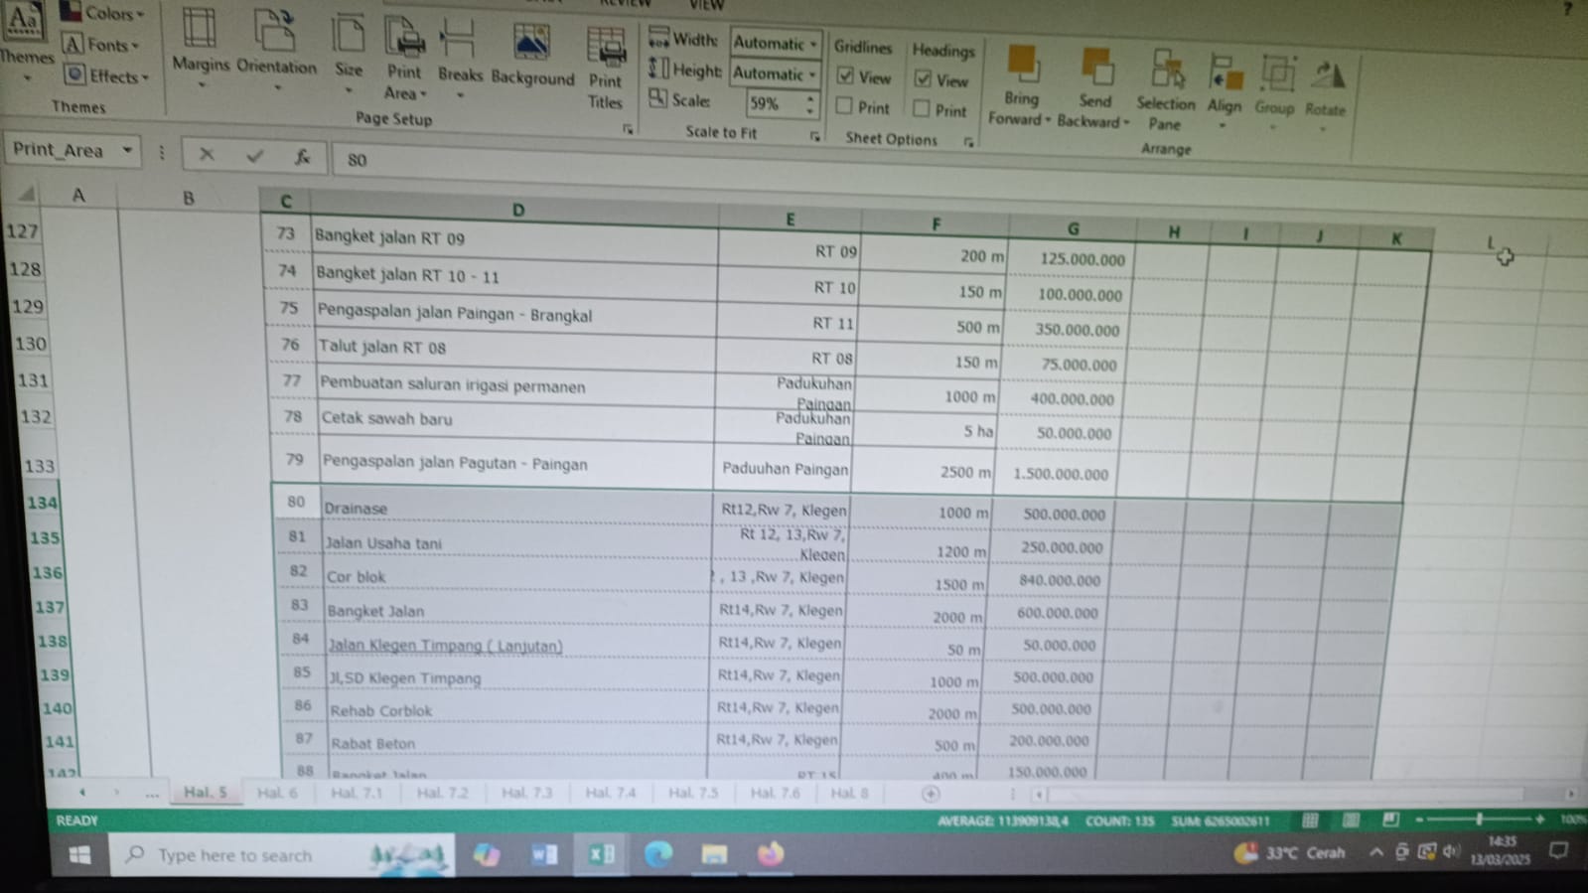Click taskbar search box
The width and height of the screenshot is (1588, 893).
pyautogui.click(x=281, y=854)
